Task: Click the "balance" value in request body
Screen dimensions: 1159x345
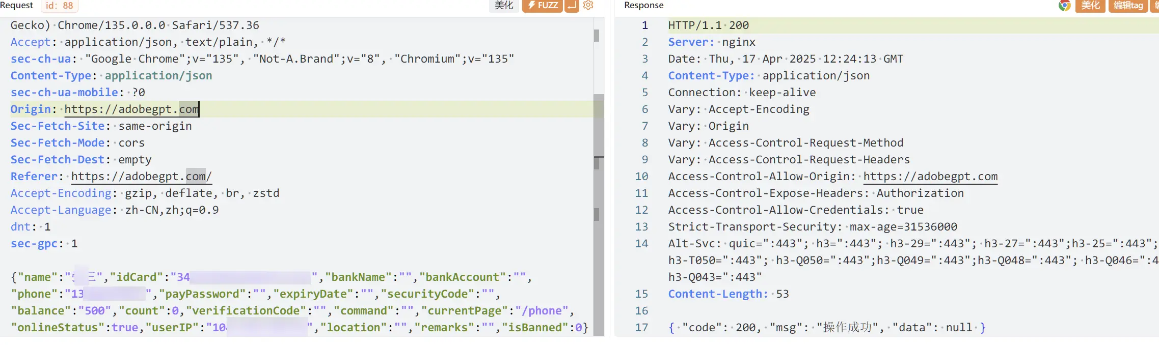Action: click(95, 311)
